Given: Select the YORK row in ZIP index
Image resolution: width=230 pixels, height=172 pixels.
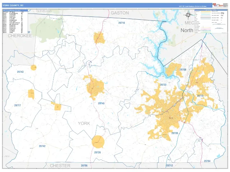Looking at the screenshot, I should pyautogui.click(x=13, y=33).
